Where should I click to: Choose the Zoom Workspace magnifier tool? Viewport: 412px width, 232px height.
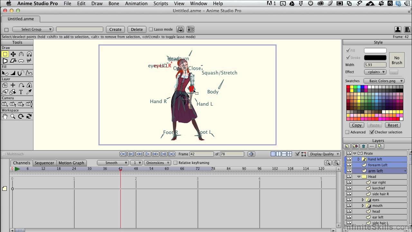pos(13,116)
